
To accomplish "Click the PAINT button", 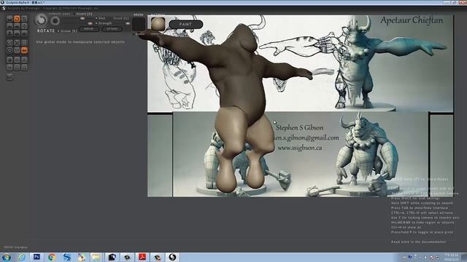I will click(x=186, y=24).
